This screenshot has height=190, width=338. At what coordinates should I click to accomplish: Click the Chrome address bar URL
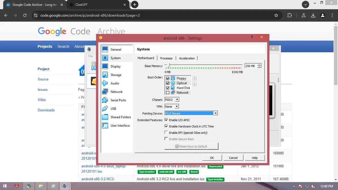(90, 15)
